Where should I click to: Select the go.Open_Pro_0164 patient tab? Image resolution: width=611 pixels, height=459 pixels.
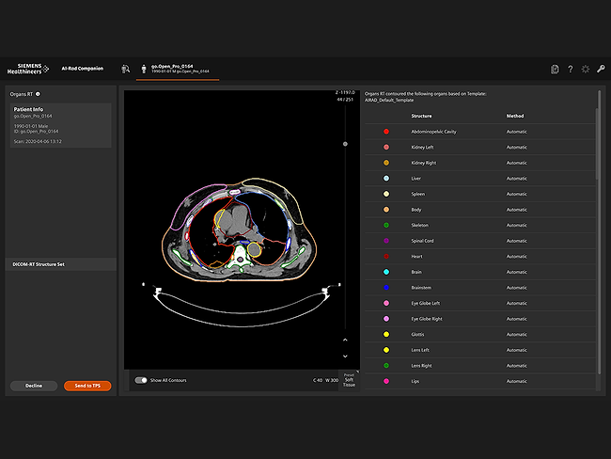(x=179, y=69)
